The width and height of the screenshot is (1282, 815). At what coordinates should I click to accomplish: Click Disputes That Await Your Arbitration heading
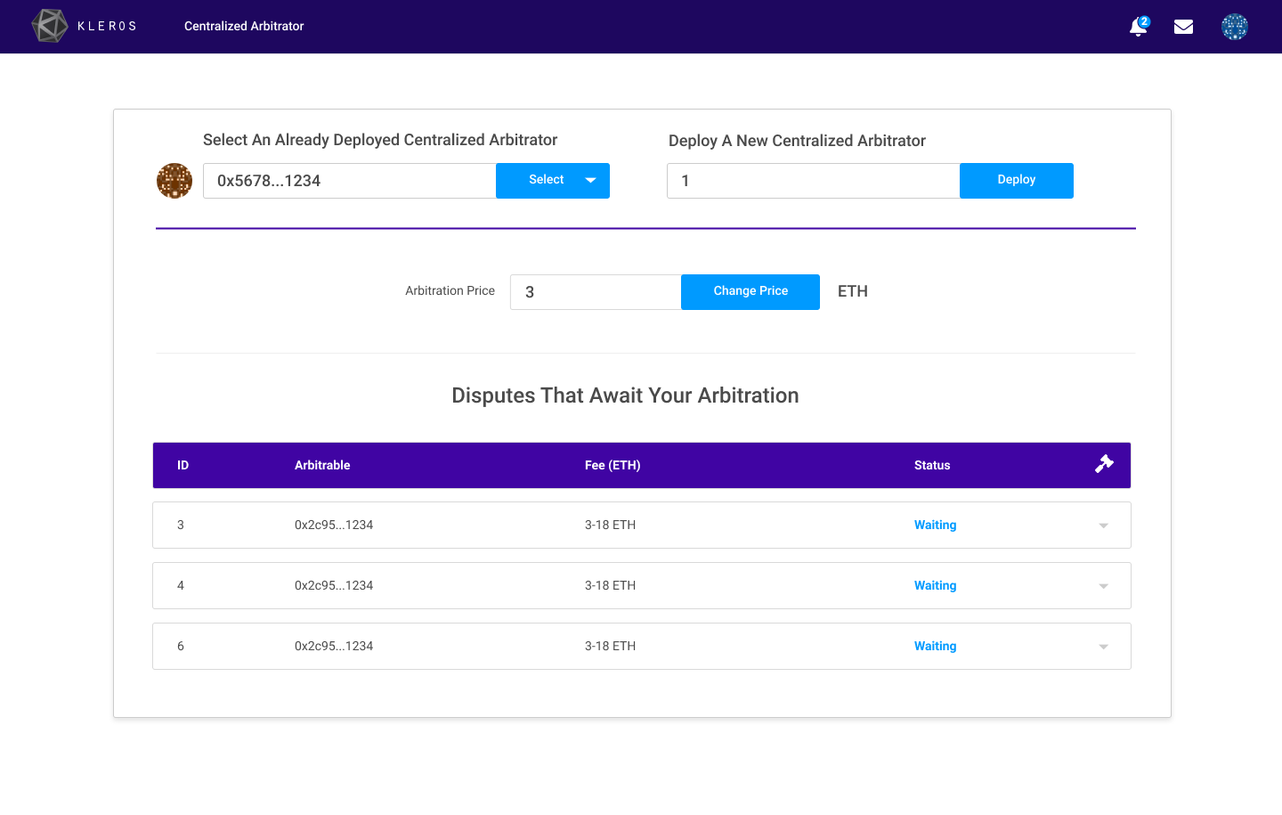click(x=625, y=395)
